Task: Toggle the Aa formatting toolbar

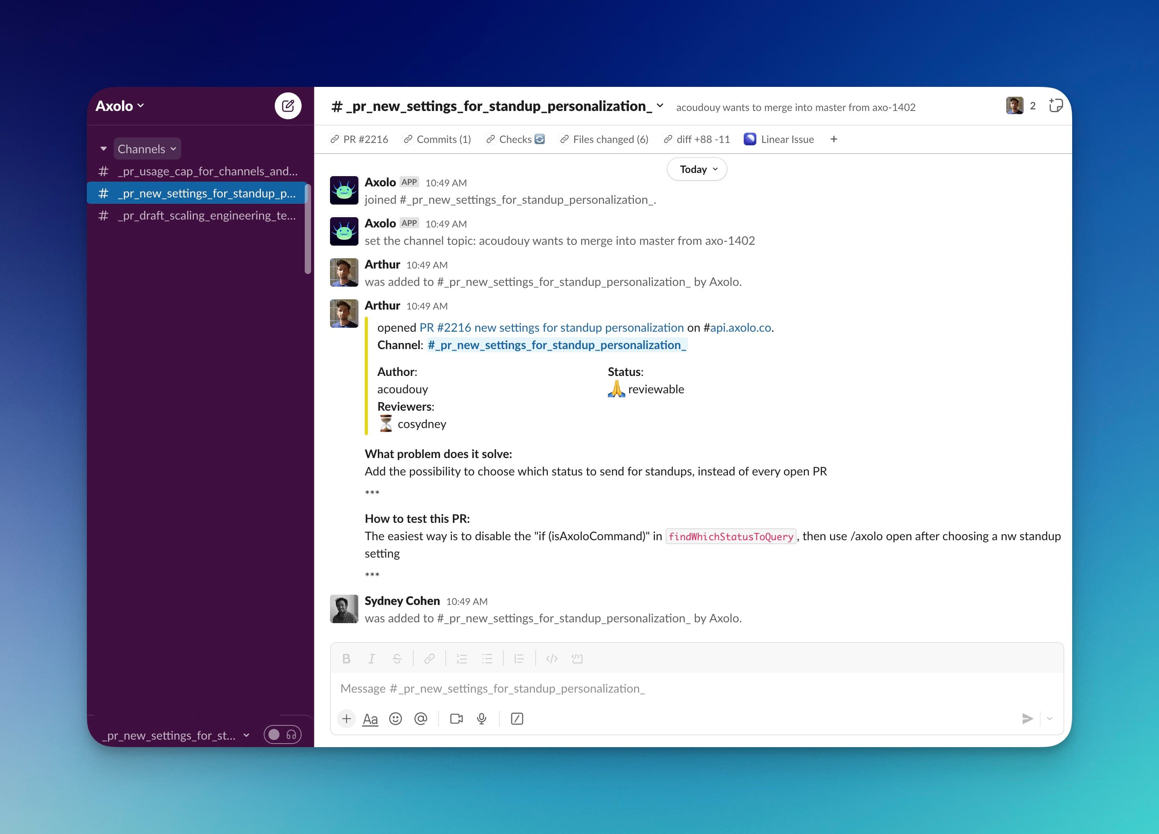Action: click(370, 719)
